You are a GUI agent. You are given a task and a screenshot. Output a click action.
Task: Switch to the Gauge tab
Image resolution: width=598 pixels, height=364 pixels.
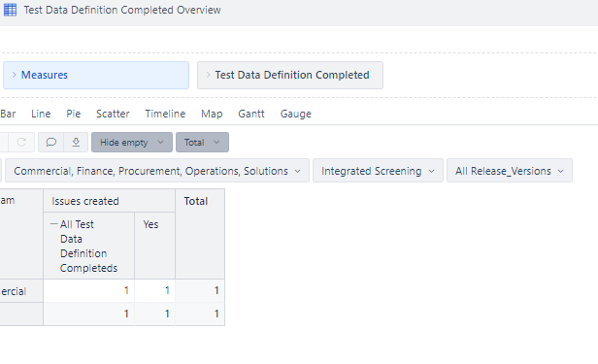coord(295,114)
